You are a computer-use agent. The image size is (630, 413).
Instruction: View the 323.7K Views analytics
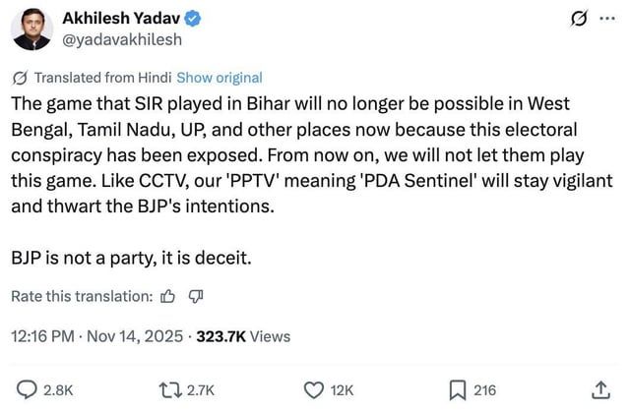(x=243, y=336)
